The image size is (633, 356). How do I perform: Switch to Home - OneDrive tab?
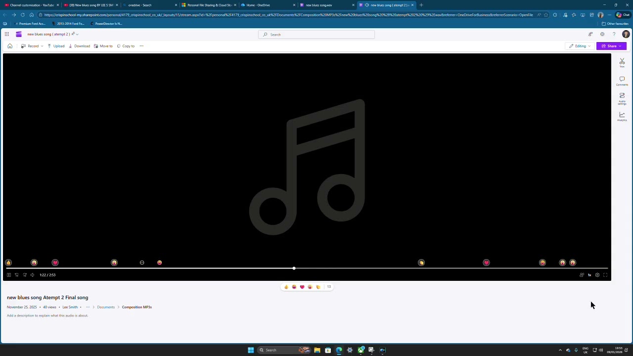[x=268, y=5]
